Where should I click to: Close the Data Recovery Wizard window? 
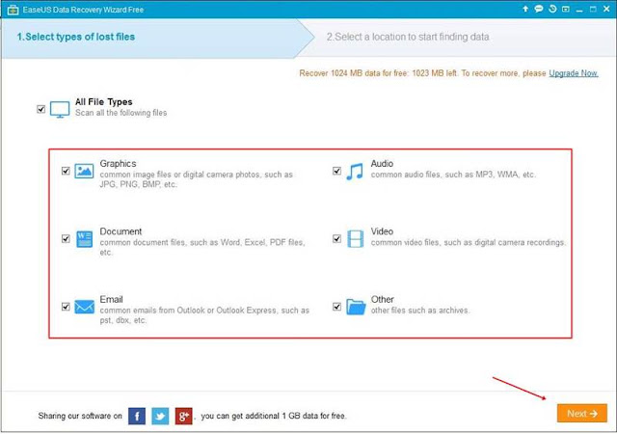(x=606, y=9)
